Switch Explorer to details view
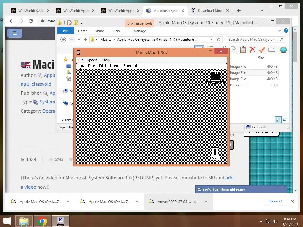The image size is (303, 227). (278, 120)
